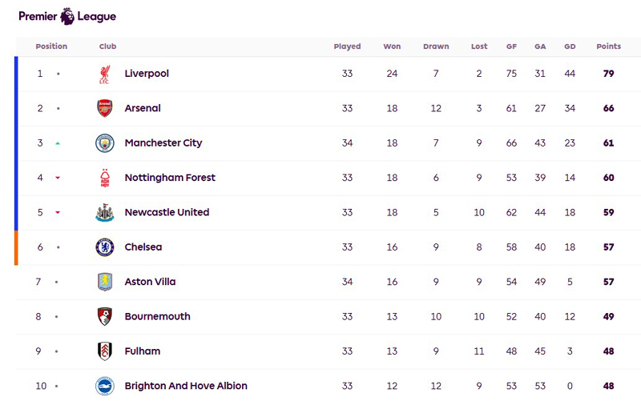Screen dimensions: 641x401
Task: Click the Nottingham Forest tree crest
Action: tap(105, 178)
